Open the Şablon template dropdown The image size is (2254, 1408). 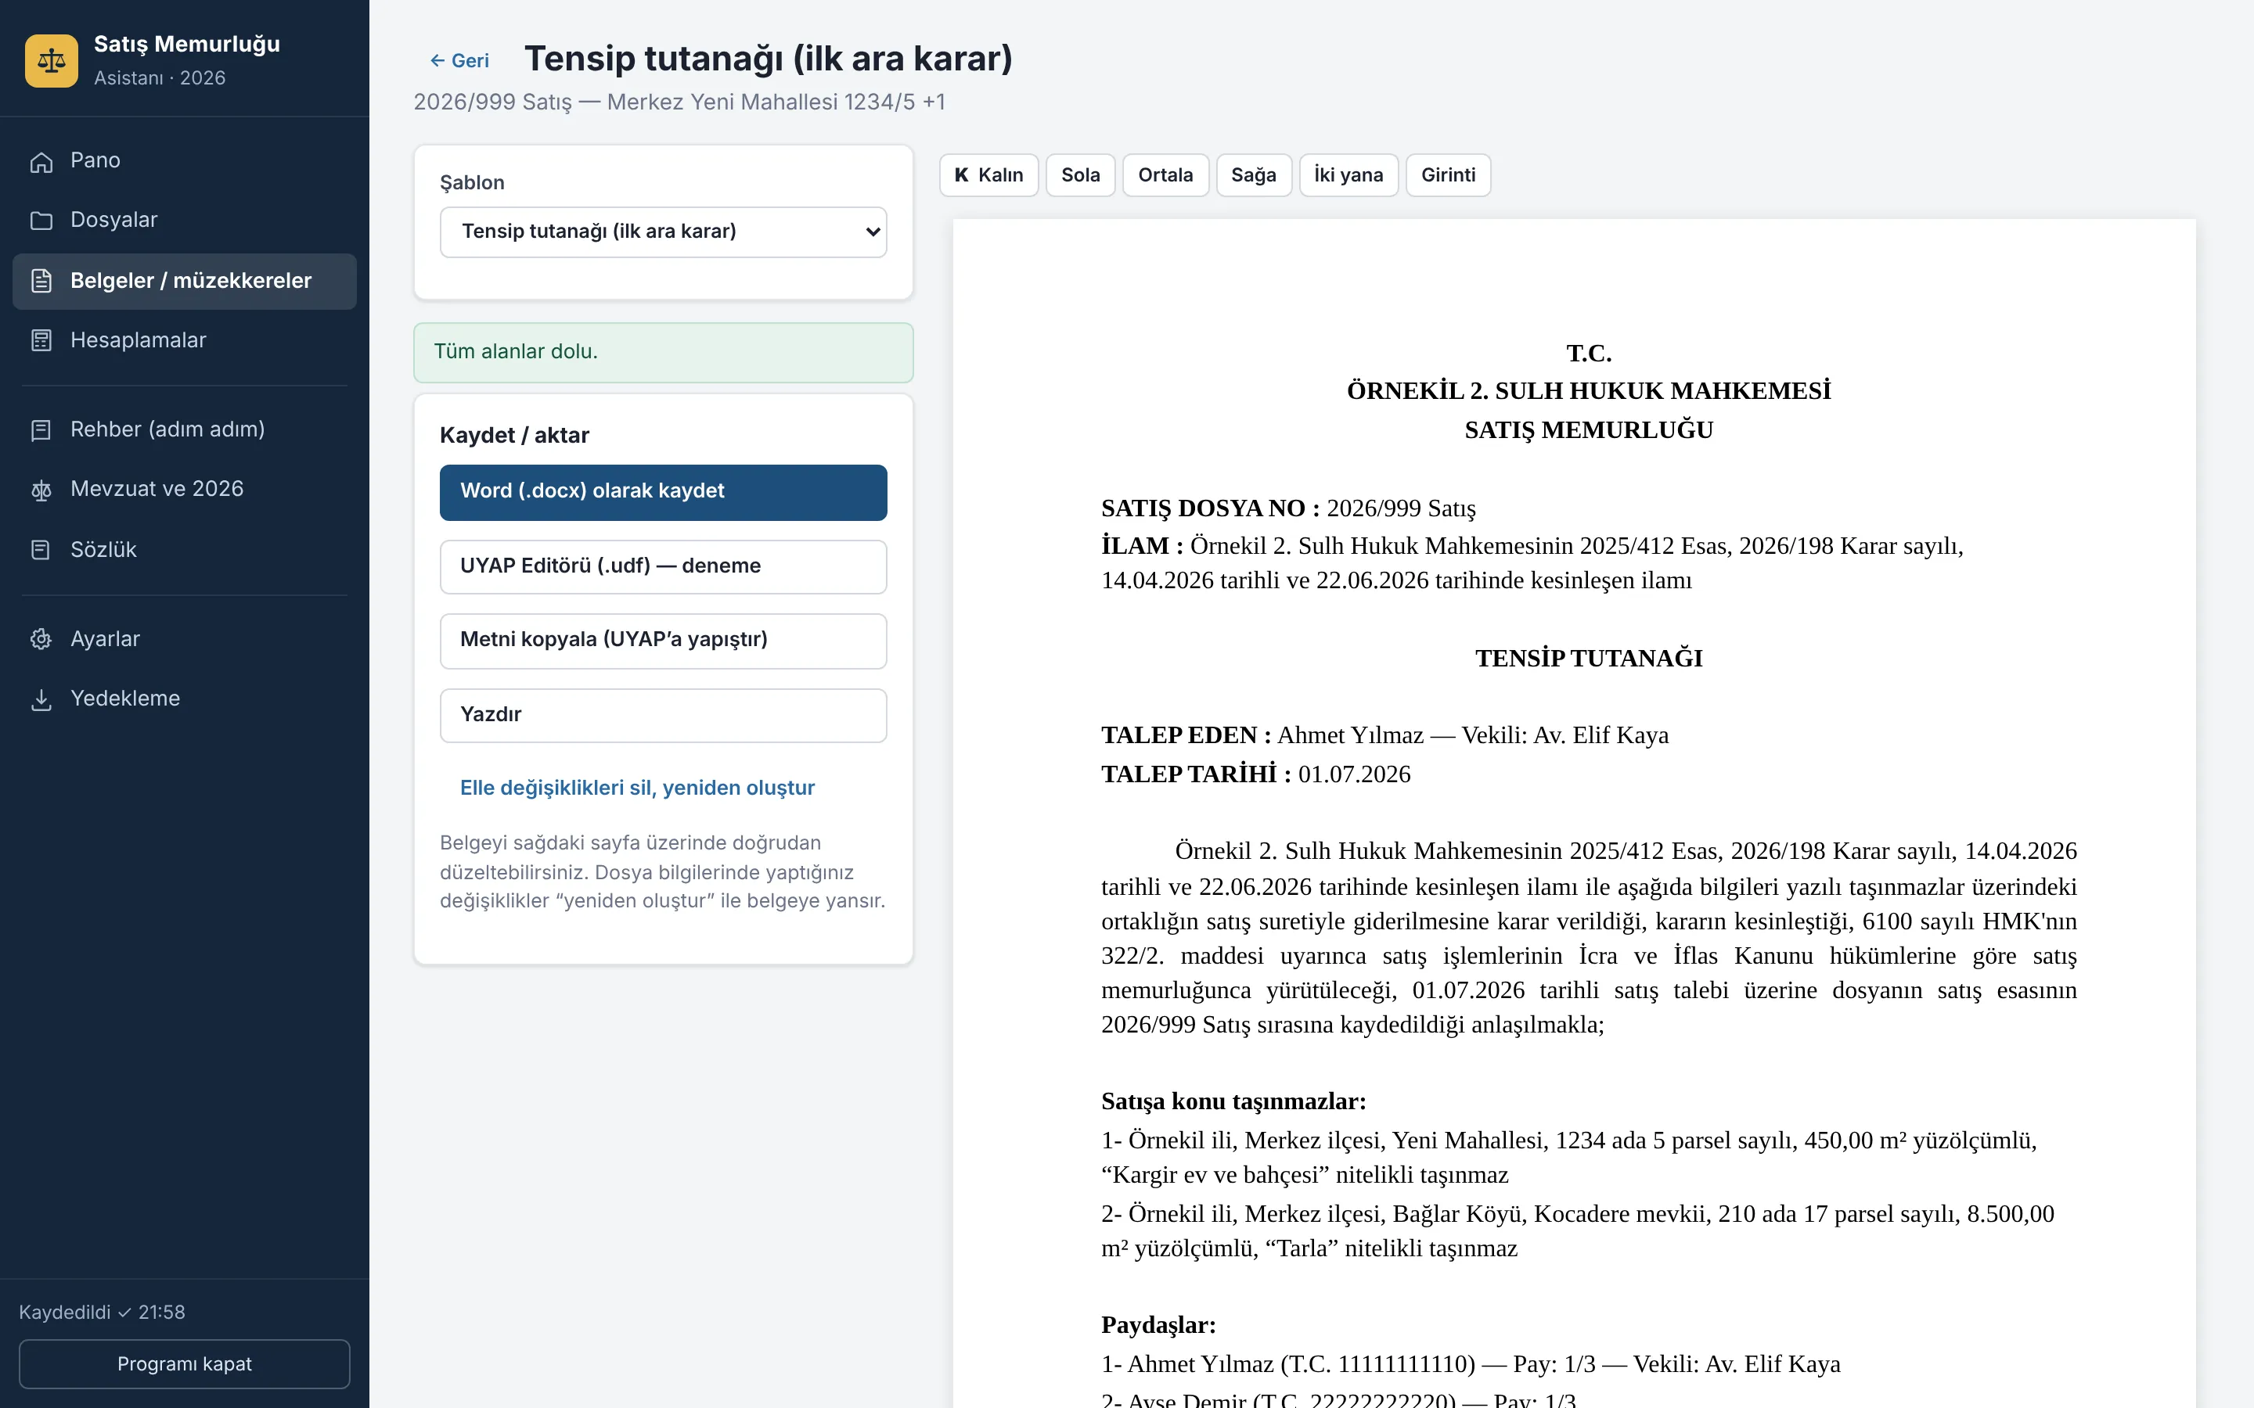pos(663,232)
